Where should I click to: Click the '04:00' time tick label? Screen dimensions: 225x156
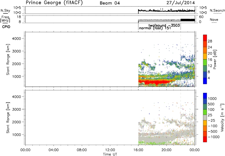[53, 150]
